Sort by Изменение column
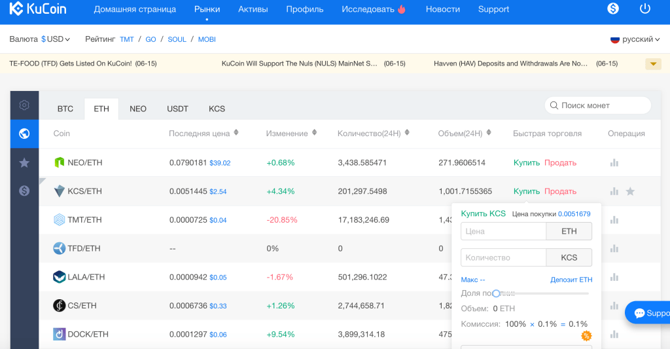This screenshot has width=670, height=349. [x=315, y=133]
